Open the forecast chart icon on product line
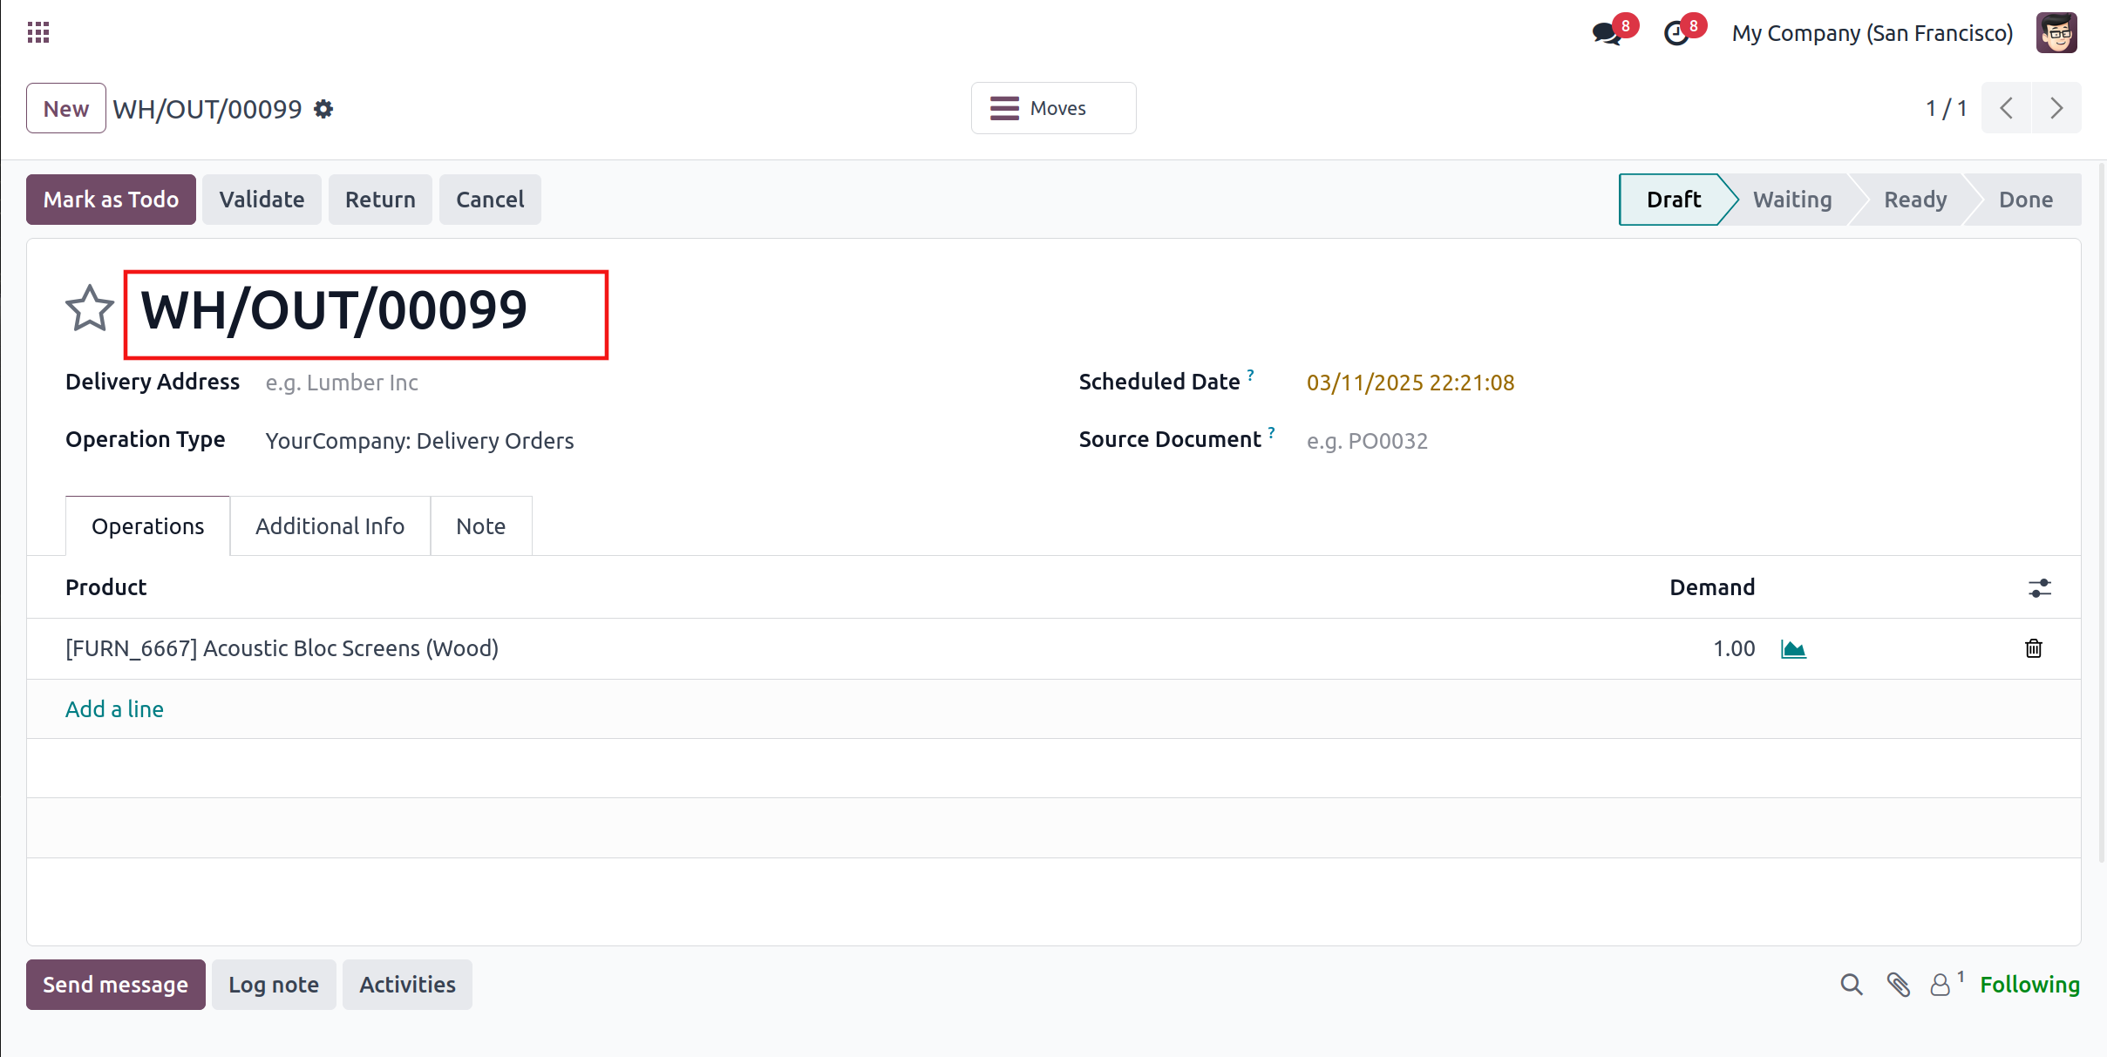Viewport: 2107px width, 1057px height. point(1793,649)
